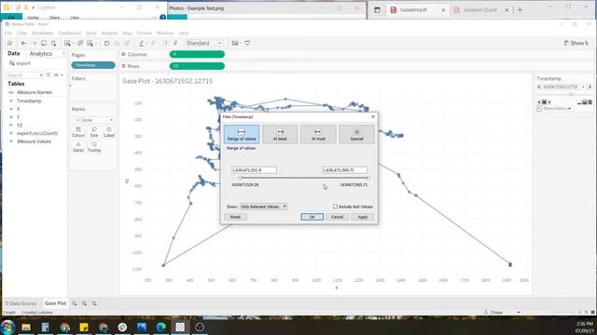
Task: Select the export data source
Action: (x=22, y=63)
